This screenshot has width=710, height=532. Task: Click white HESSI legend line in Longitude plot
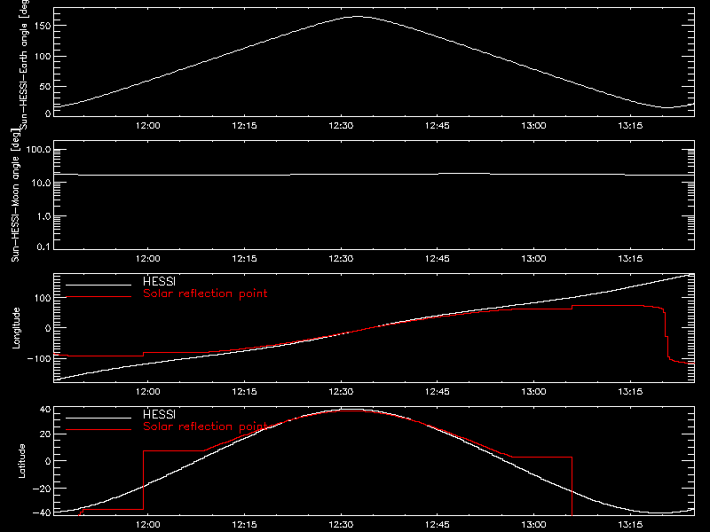[99, 285]
